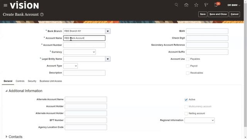Switch to the Security tab
The width and height of the screenshot is (247, 139).
(x=32, y=81)
